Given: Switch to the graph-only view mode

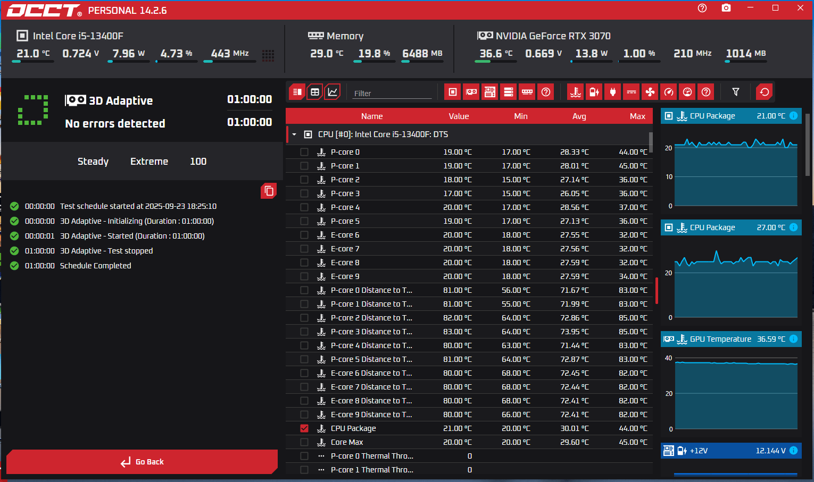Looking at the screenshot, I should tap(333, 92).
